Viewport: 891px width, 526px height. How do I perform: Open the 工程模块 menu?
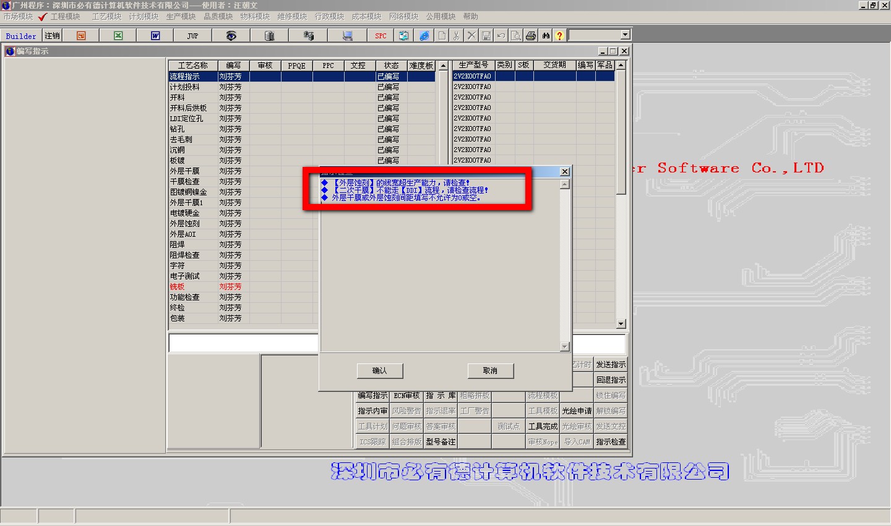click(65, 17)
